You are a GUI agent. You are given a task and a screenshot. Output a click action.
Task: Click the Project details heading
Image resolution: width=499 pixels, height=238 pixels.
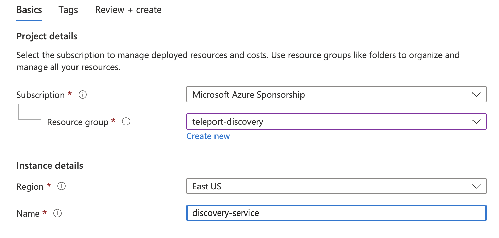click(47, 36)
